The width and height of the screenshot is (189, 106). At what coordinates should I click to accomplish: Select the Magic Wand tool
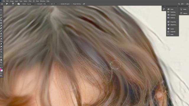pos(1,18)
